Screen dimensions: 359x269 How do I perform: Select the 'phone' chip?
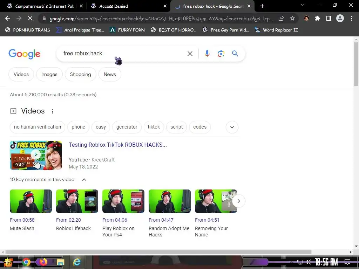pyautogui.click(x=78, y=127)
